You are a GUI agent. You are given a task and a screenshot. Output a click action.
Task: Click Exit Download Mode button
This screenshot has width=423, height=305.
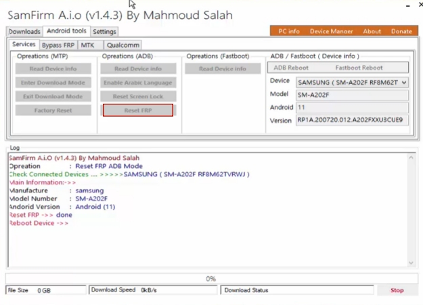pyautogui.click(x=53, y=96)
